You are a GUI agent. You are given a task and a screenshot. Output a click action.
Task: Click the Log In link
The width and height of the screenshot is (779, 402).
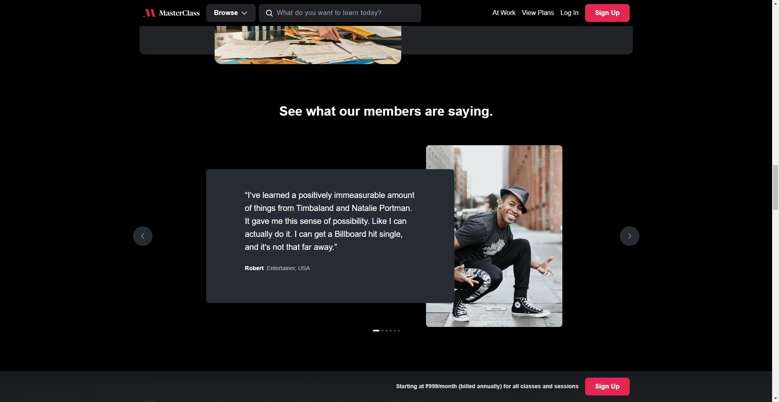569,13
